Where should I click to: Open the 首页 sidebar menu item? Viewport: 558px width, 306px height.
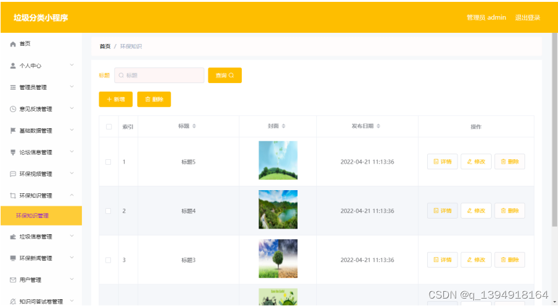[42, 44]
